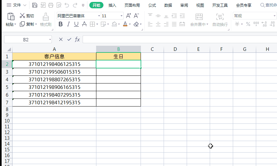Select column B header
The width and height of the screenshot is (277, 166).
[118, 49]
